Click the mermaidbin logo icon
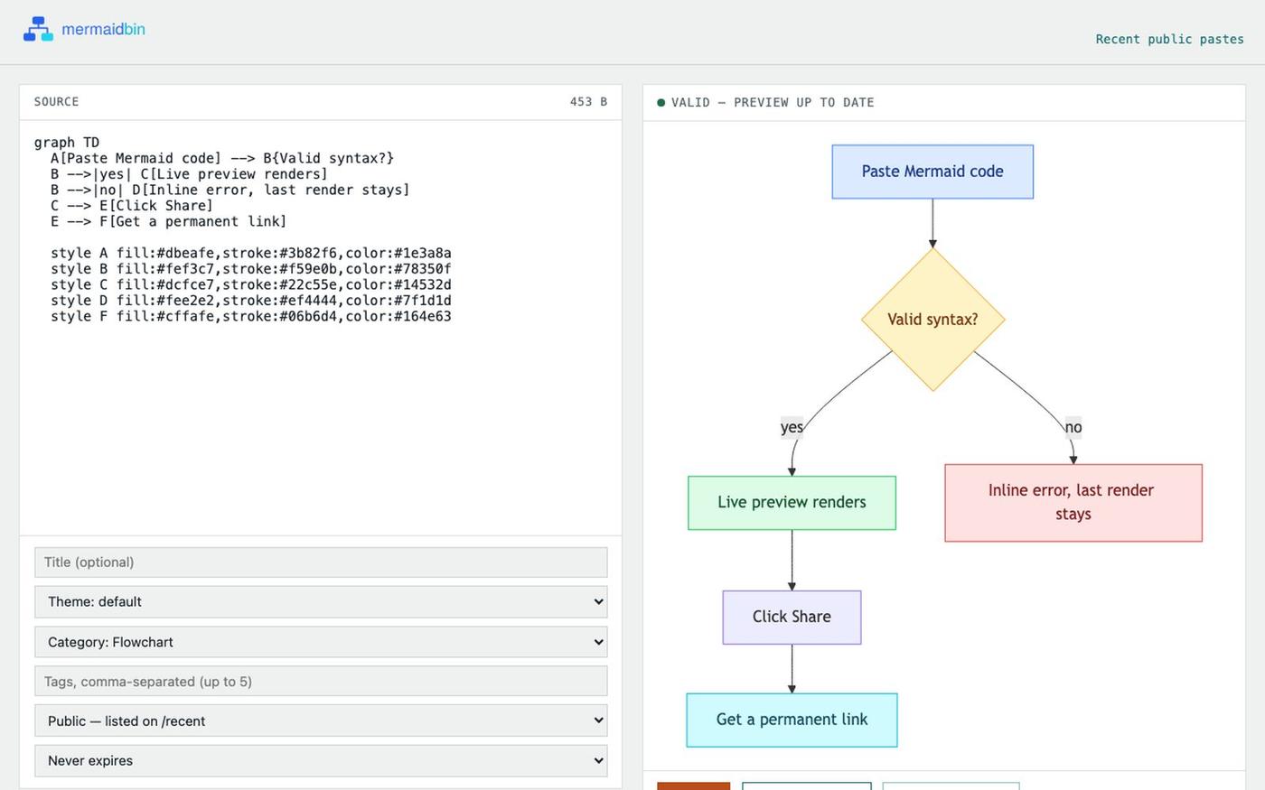The height and width of the screenshot is (790, 1265). pyautogui.click(x=38, y=29)
